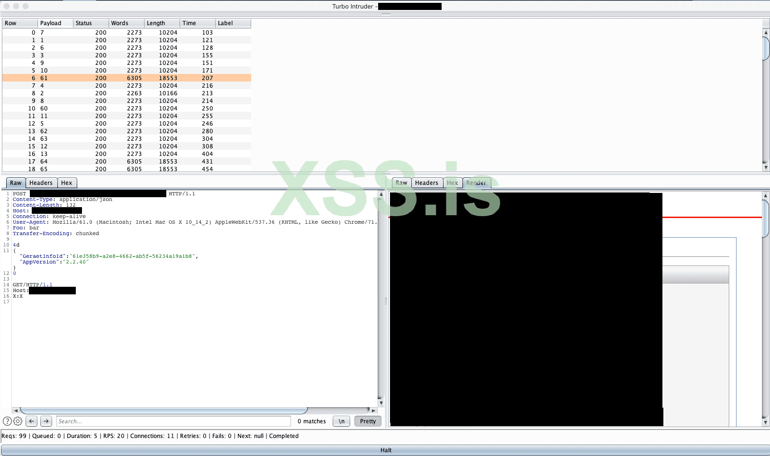Click the Halt button
The width and height of the screenshot is (770, 456).
click(385, 450)
